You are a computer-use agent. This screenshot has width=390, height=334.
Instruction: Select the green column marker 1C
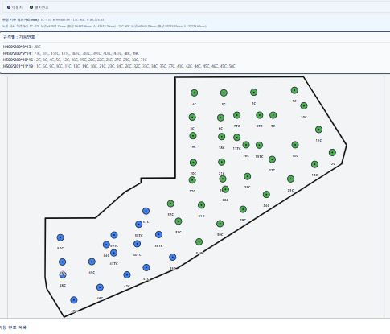(294, 90)
